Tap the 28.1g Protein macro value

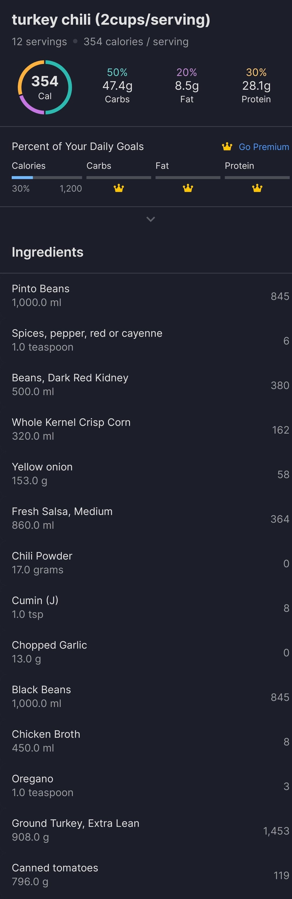click(x=256, y=86)
